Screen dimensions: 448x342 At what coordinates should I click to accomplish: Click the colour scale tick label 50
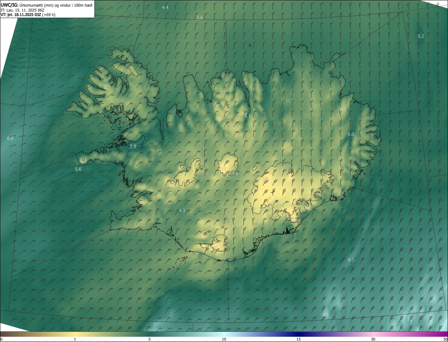tap(445, 340)
